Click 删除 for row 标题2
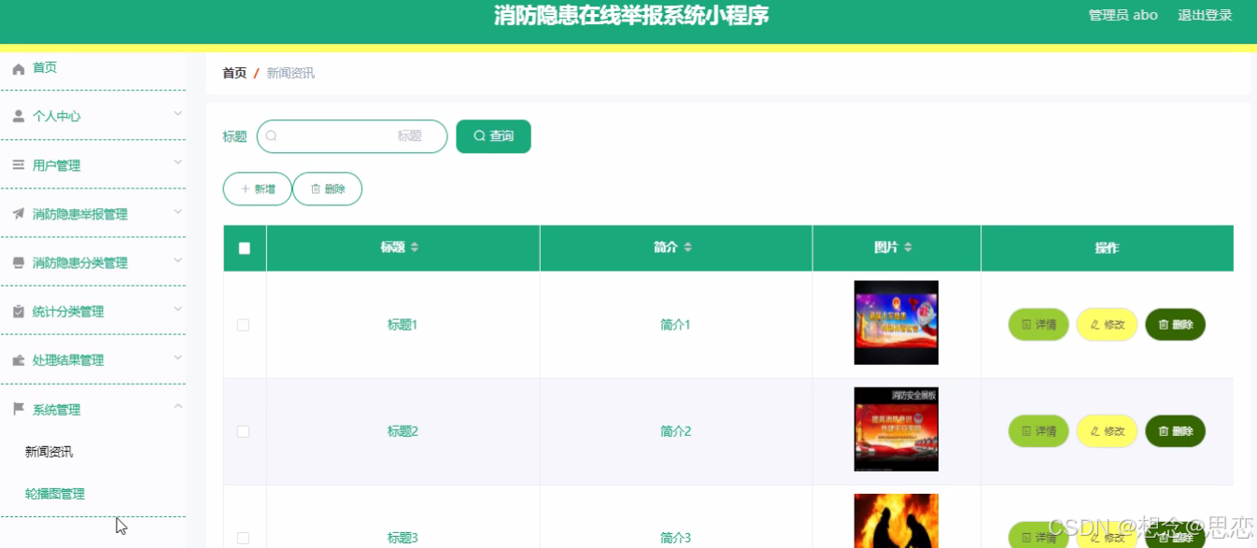 (x=1175, y=431)
